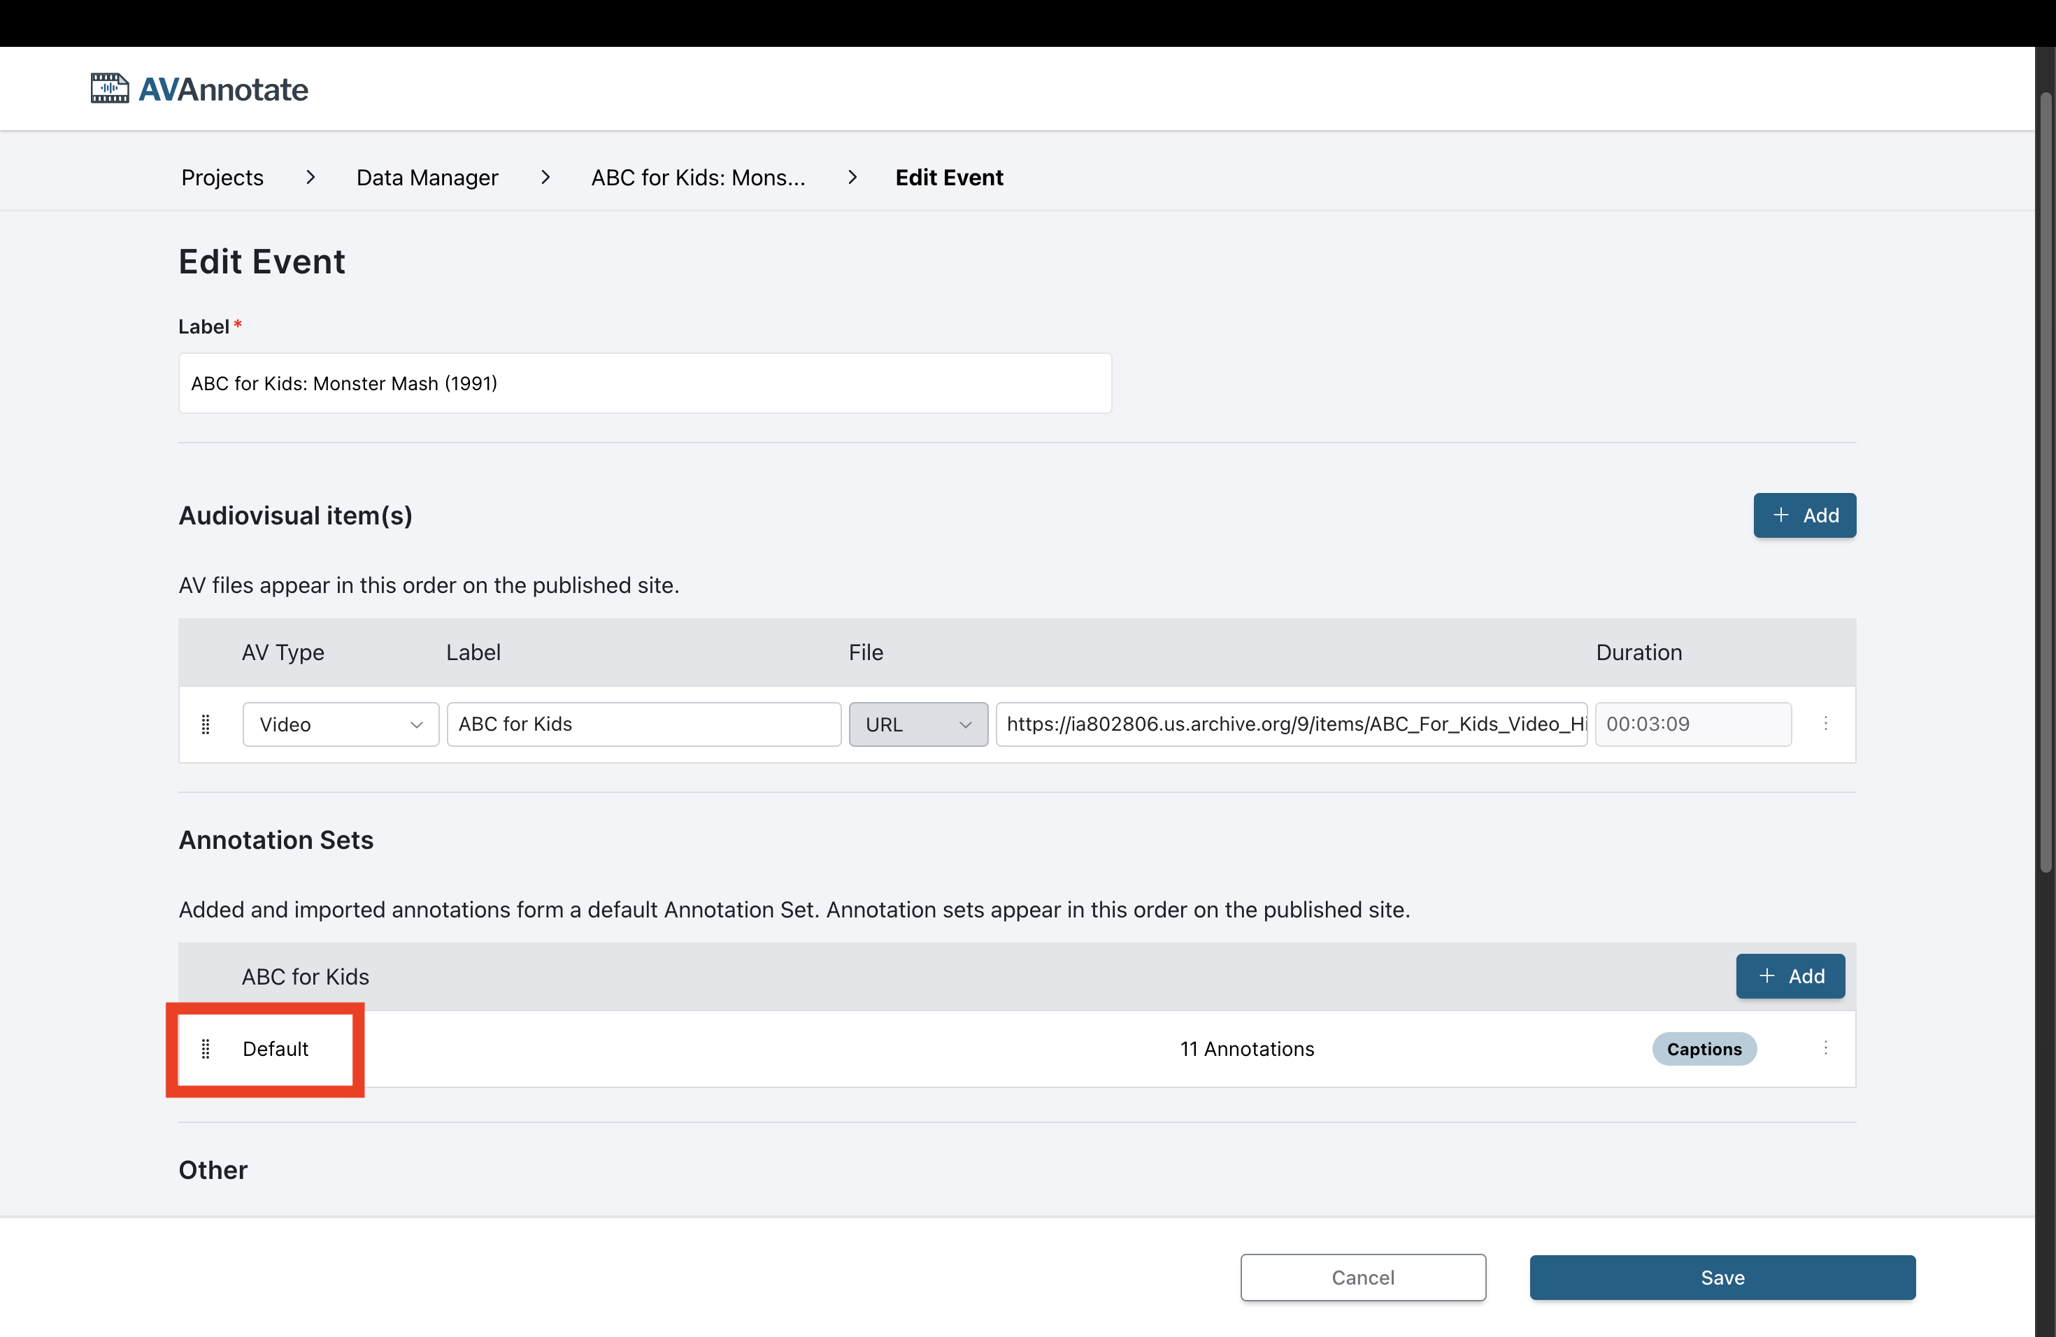2056x1337 pixels.
Task: Navigate to Data Manager breadcrumb
Action: pyautogui.click(x=427, y=177)
